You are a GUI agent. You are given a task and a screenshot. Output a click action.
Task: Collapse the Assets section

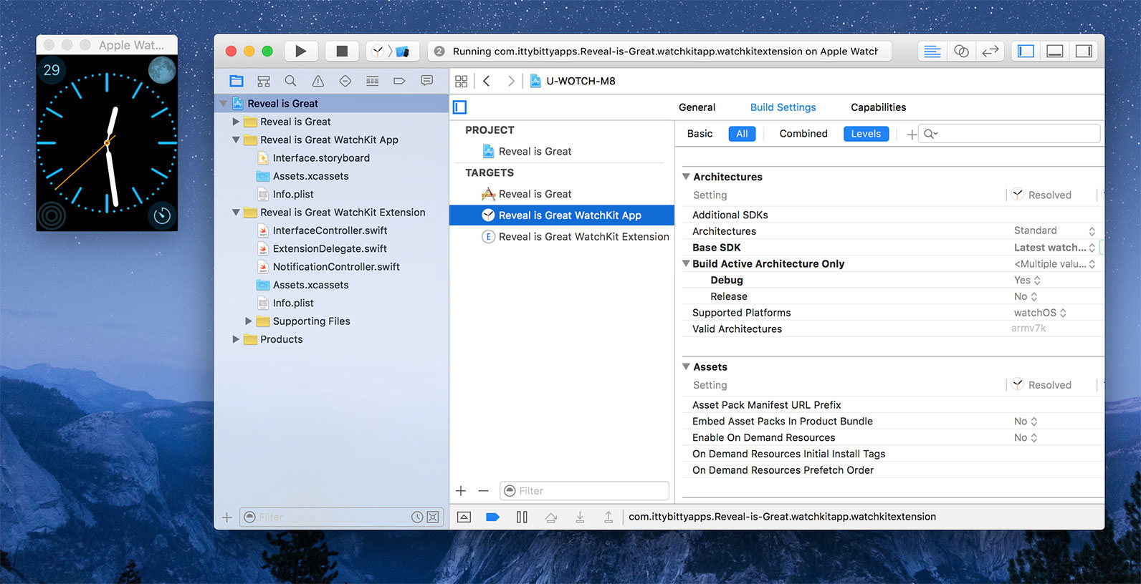[x=686, y=367]
